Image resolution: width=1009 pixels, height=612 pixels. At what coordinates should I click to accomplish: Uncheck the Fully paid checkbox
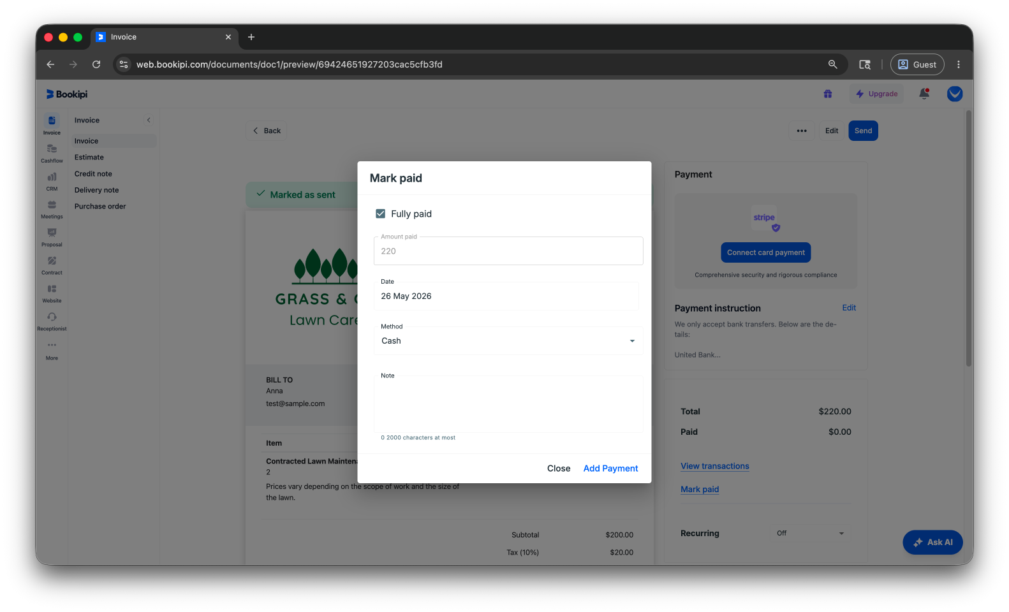tap(381, 214)
